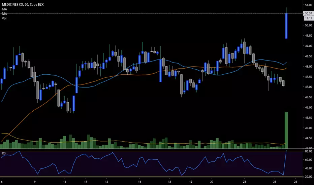Click the 50.00 price axis label

pos(308,25)
